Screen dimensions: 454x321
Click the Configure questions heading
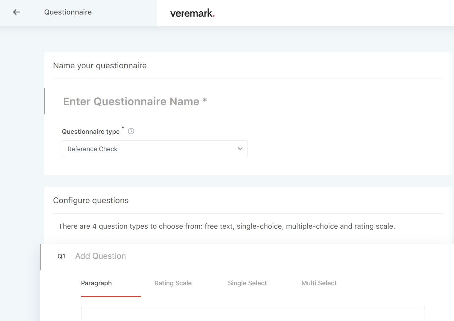91,200
